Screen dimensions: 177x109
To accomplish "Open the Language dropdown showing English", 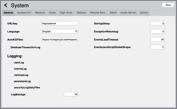I will click(x=60, y=32).
